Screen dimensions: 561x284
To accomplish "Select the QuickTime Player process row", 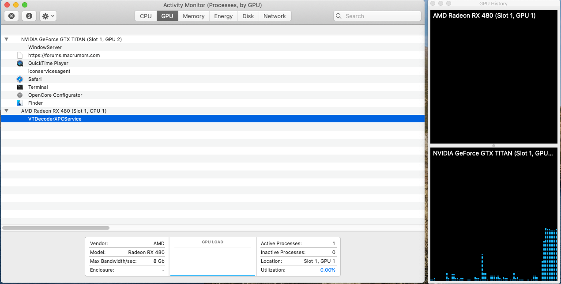I will click(213, 63).
